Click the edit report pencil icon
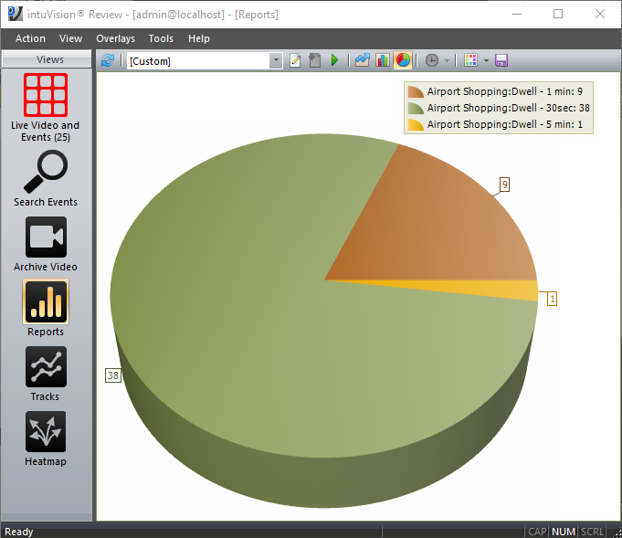The image size is (622, 538). (x=295, y=60)
